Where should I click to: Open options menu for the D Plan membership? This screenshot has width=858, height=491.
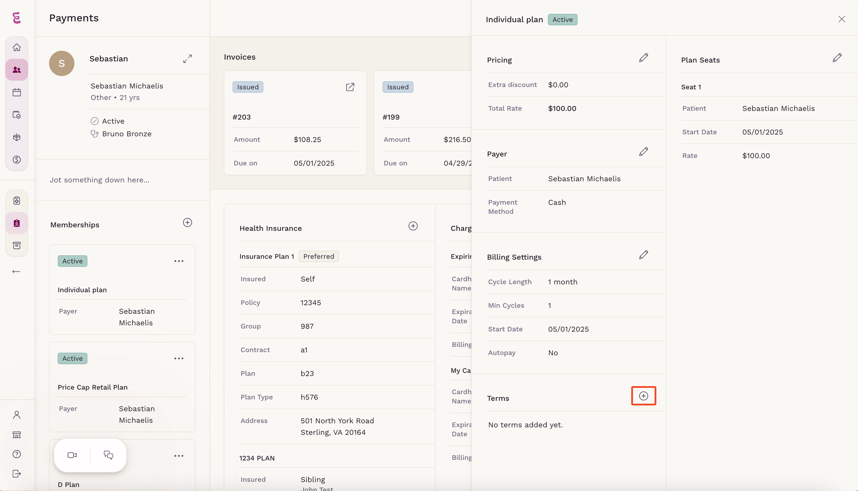point(179,456)
